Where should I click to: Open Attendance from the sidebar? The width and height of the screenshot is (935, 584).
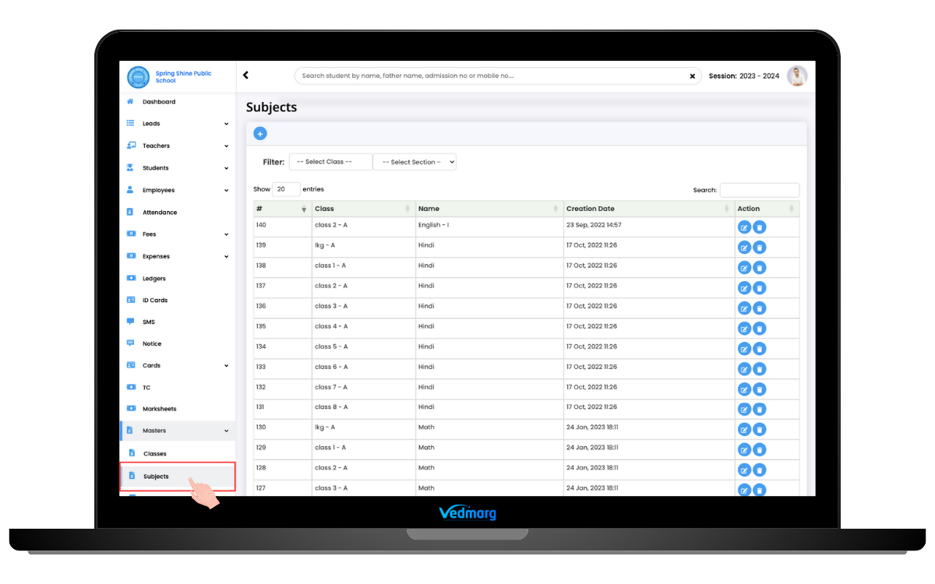[x=160, y=213]
